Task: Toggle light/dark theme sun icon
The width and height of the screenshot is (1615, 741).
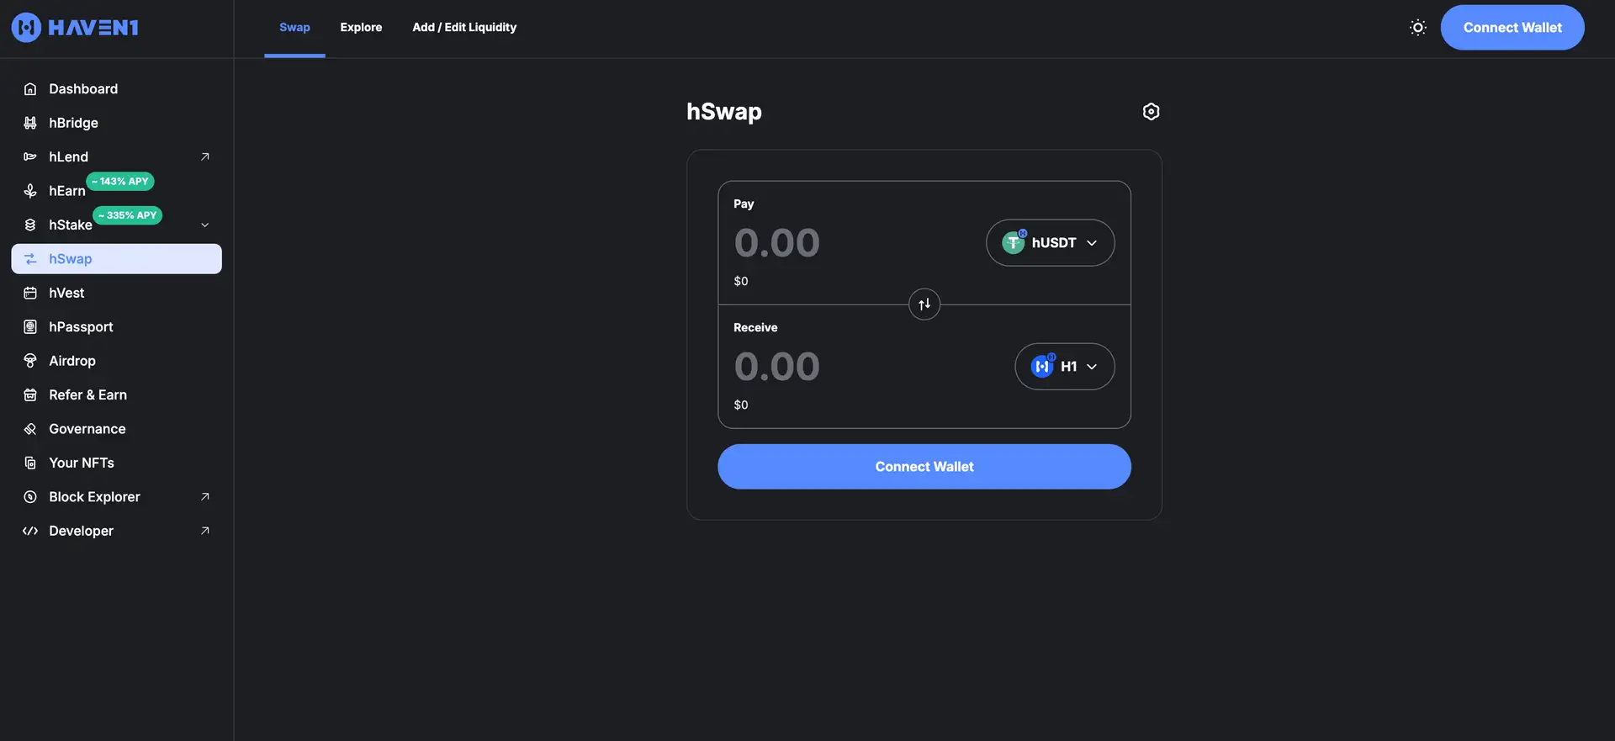Action: point(1417,28)
